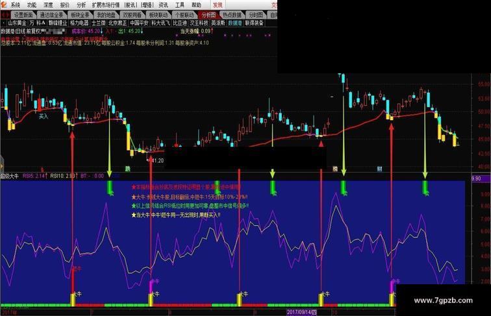Switch to the 通达信全景 tab
491x316 pixels.
tap(52, 15)
